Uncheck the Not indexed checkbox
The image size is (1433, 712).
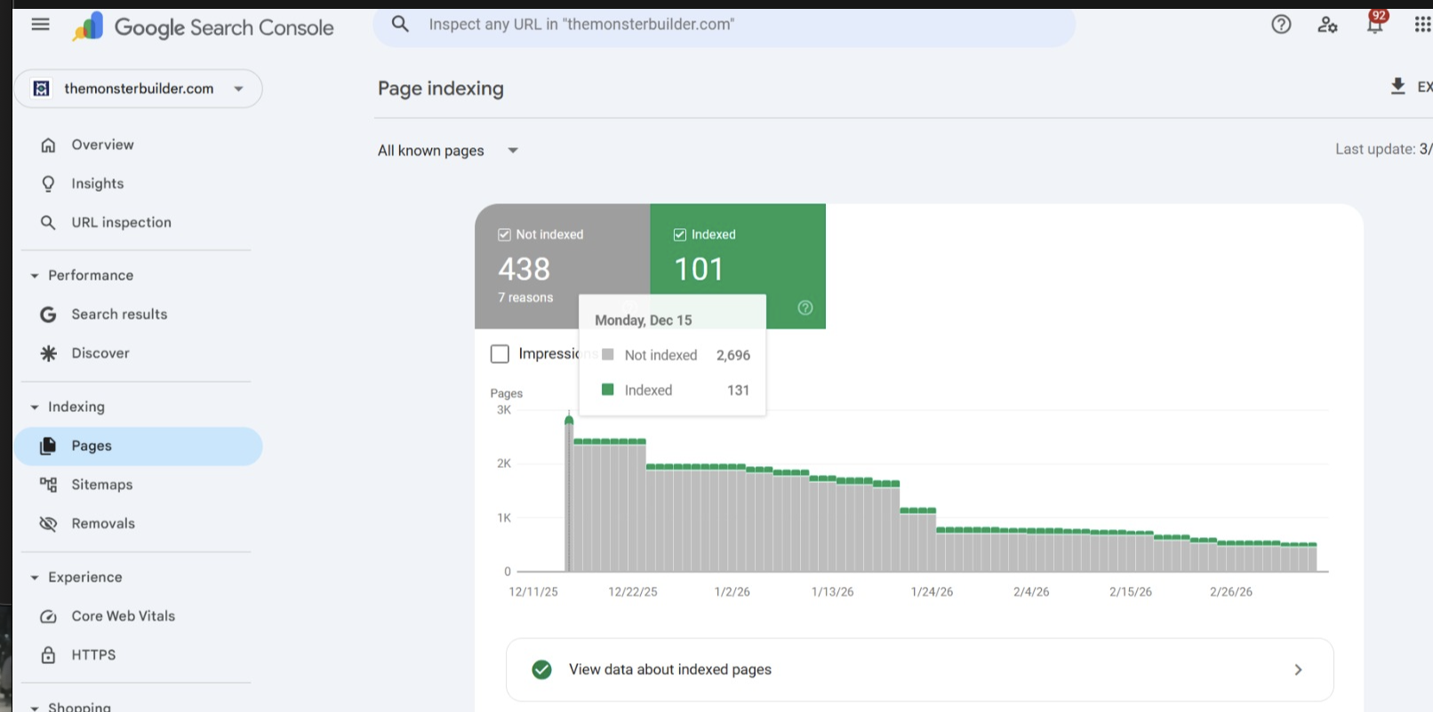tap(504, 234)
